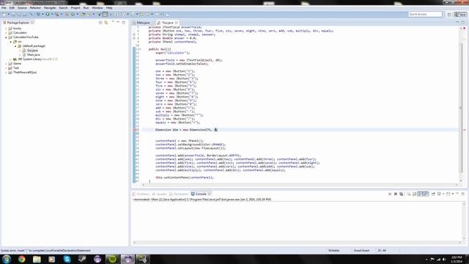Select Gui.java in Package Explorer
The height and width of the screenshot is (264, 469).
click(32, 51)
